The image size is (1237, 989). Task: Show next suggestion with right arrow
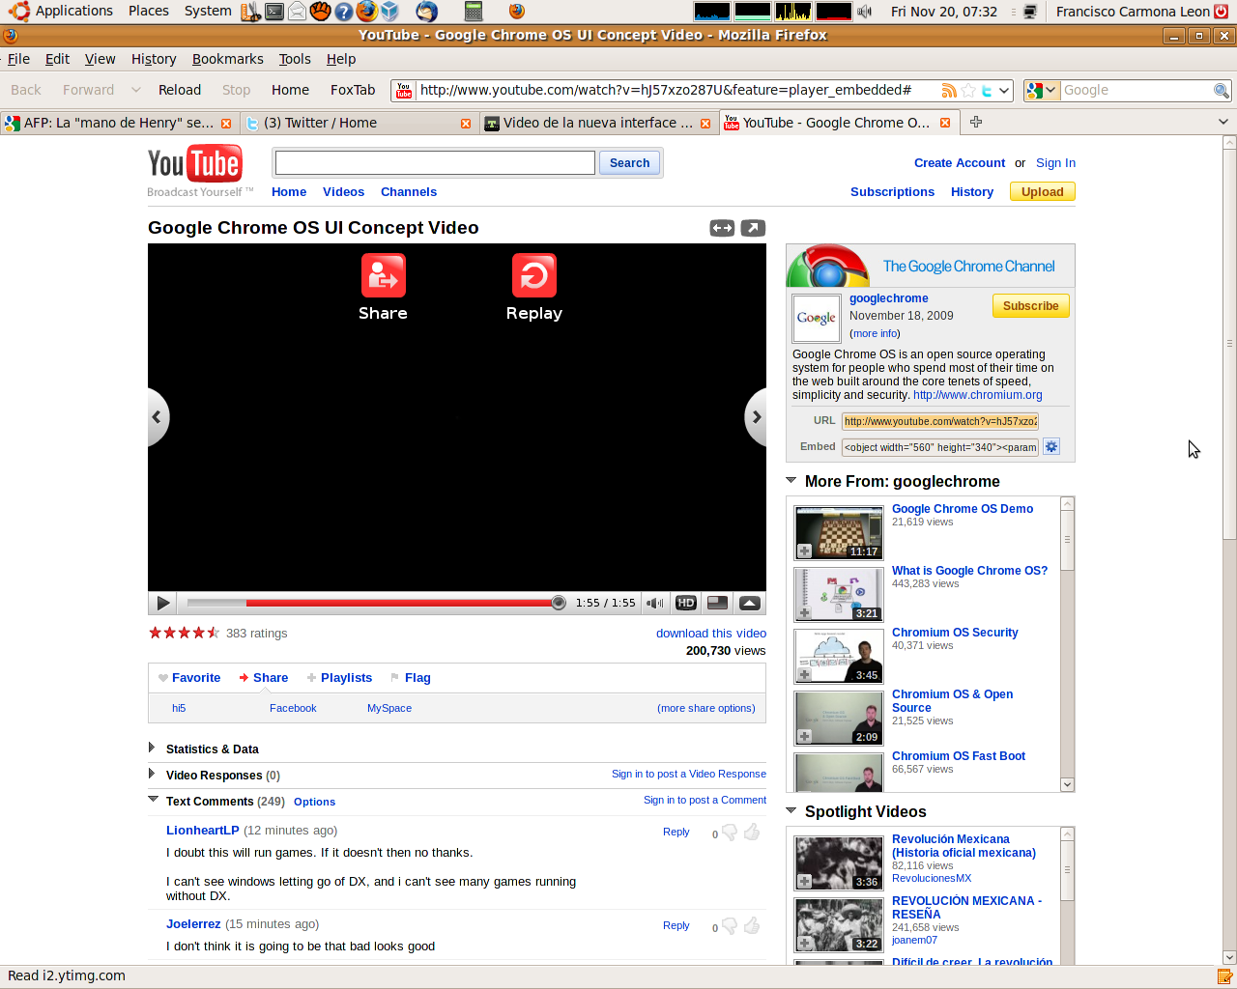click(756, 417)
